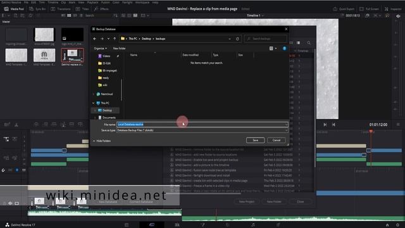Open the Workspace menu
405x228 pixels.
(x=142, y=2)
